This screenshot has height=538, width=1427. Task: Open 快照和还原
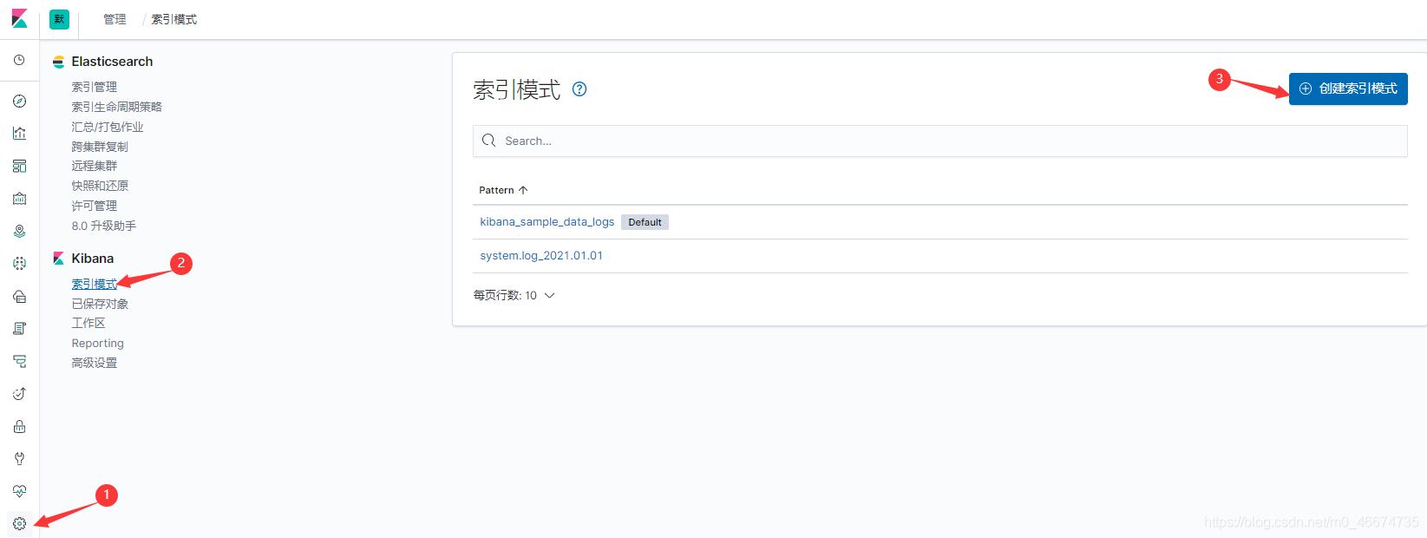click(100, 186)
